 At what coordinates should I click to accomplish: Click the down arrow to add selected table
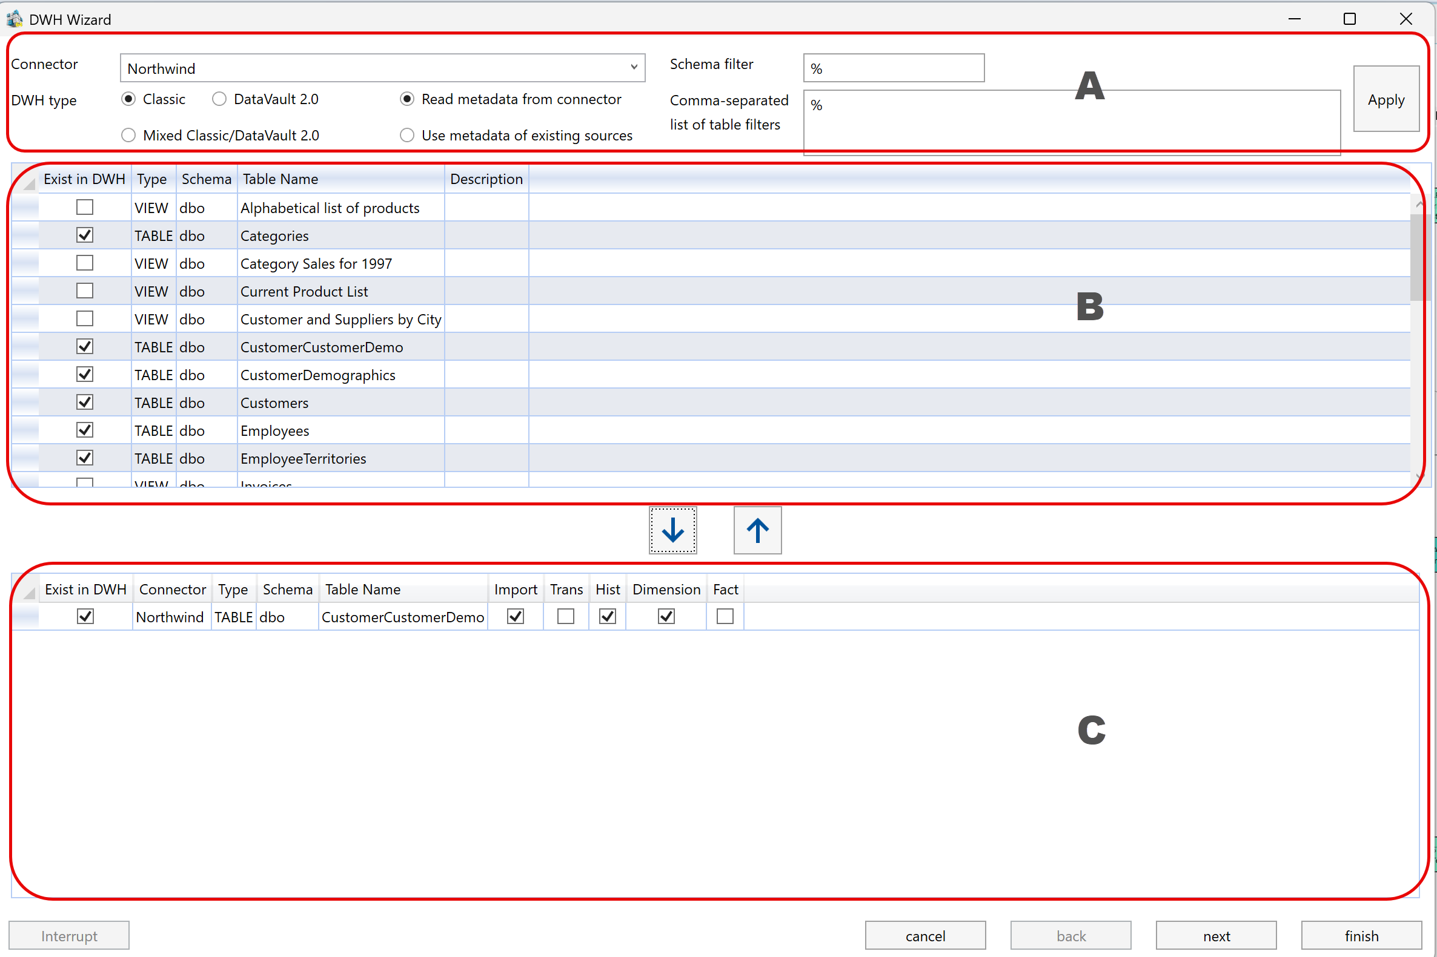click(x=672, y=530)
